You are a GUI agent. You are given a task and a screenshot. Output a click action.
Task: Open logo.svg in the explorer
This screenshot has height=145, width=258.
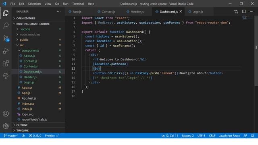pyautogui.click(x=38, y=114)
